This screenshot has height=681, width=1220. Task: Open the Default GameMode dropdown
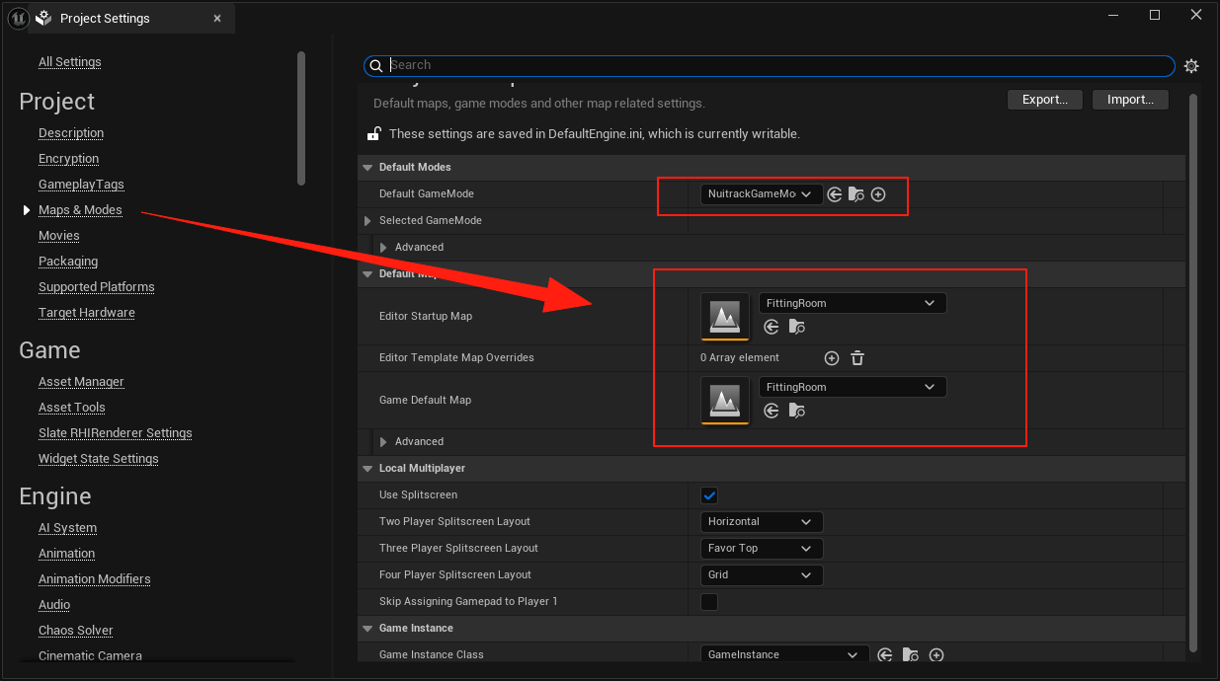(x=762, y=194)
